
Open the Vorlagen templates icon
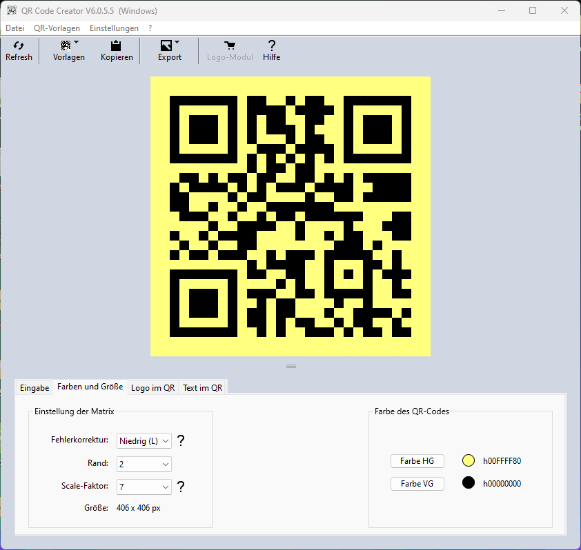click(x=66, y=45)
